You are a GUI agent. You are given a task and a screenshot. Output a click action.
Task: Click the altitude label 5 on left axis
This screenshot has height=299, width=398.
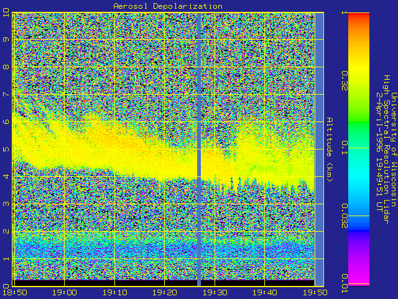coord(6,149)
